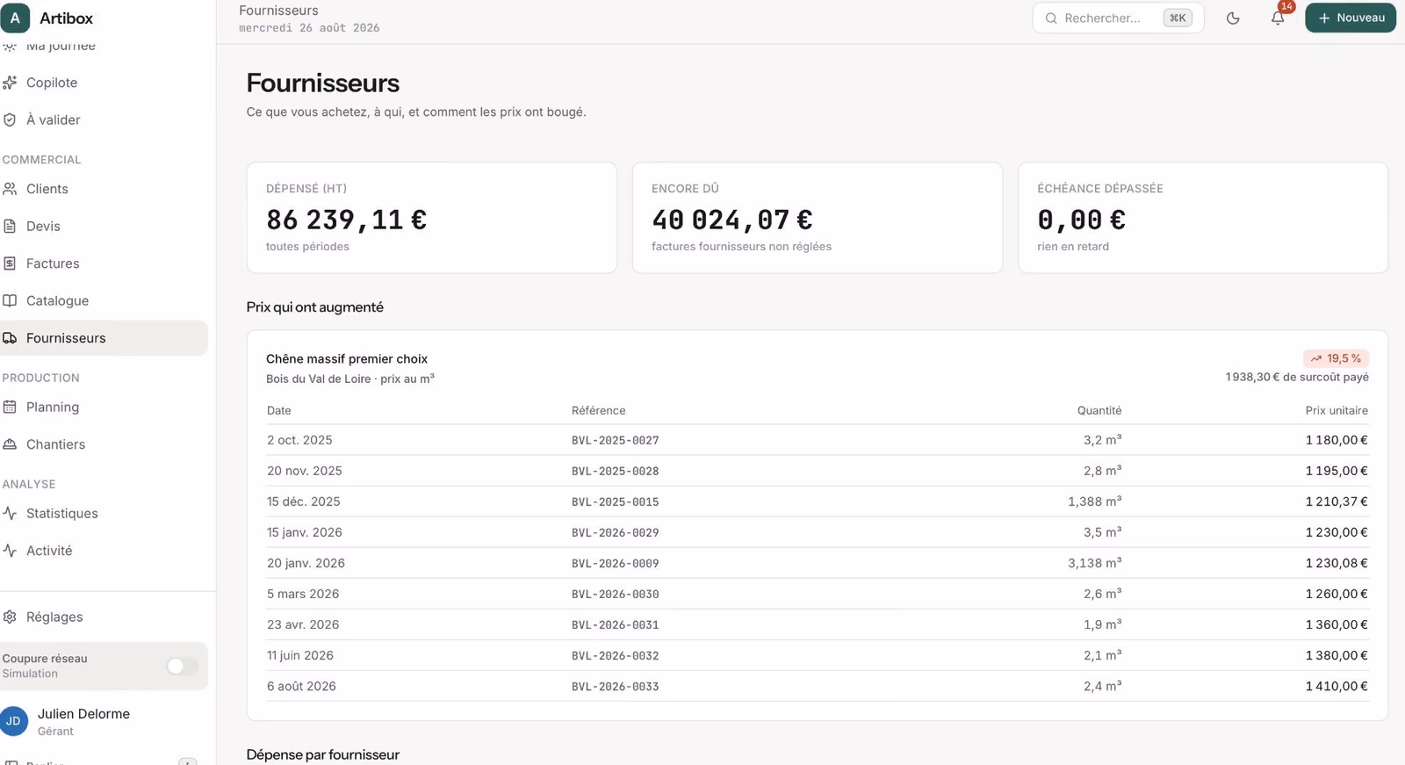Click the Encore dû amount 40 024,07 €
Screen dimensions: 1405x765
click(732, 220)
